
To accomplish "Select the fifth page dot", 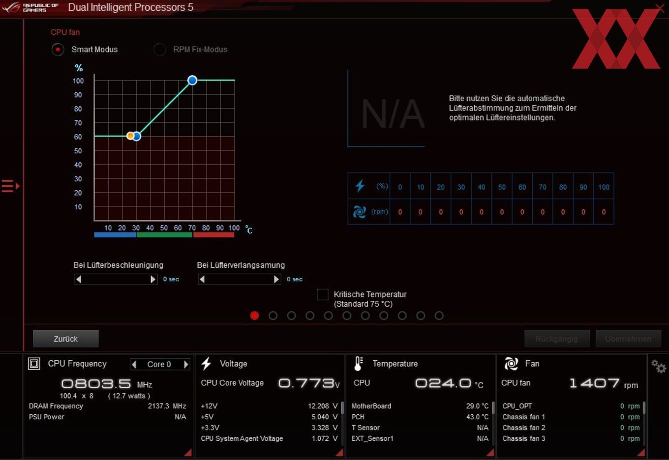I will point(329,316).
